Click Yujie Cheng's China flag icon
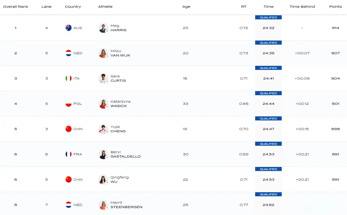347x215 pixels. coord(68,129)
